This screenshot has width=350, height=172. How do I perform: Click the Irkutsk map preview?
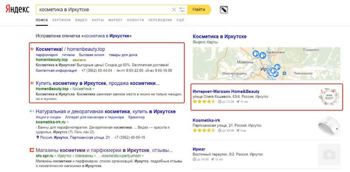266,64
